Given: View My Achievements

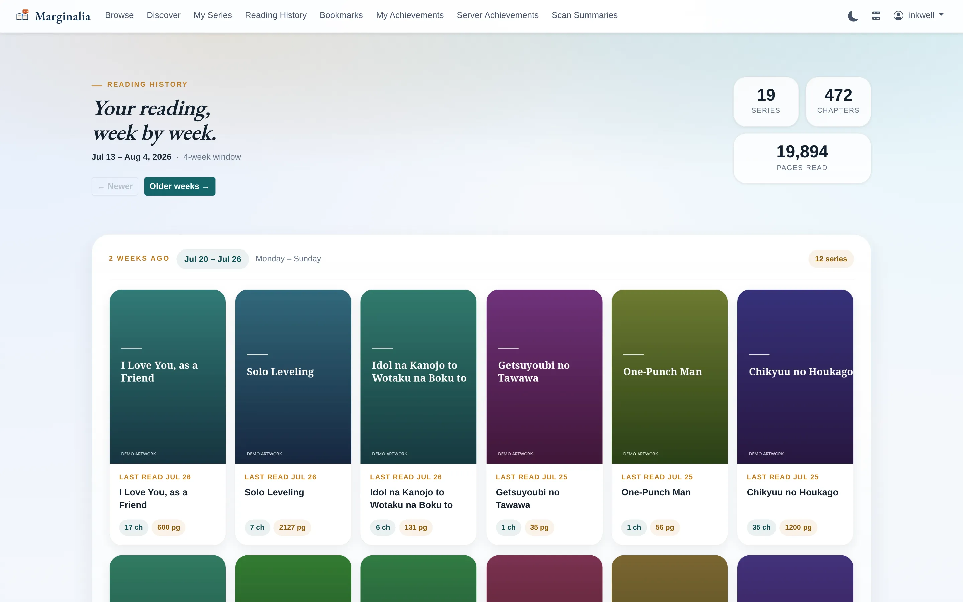Looking at the screenshot, I should pos(410,15).
